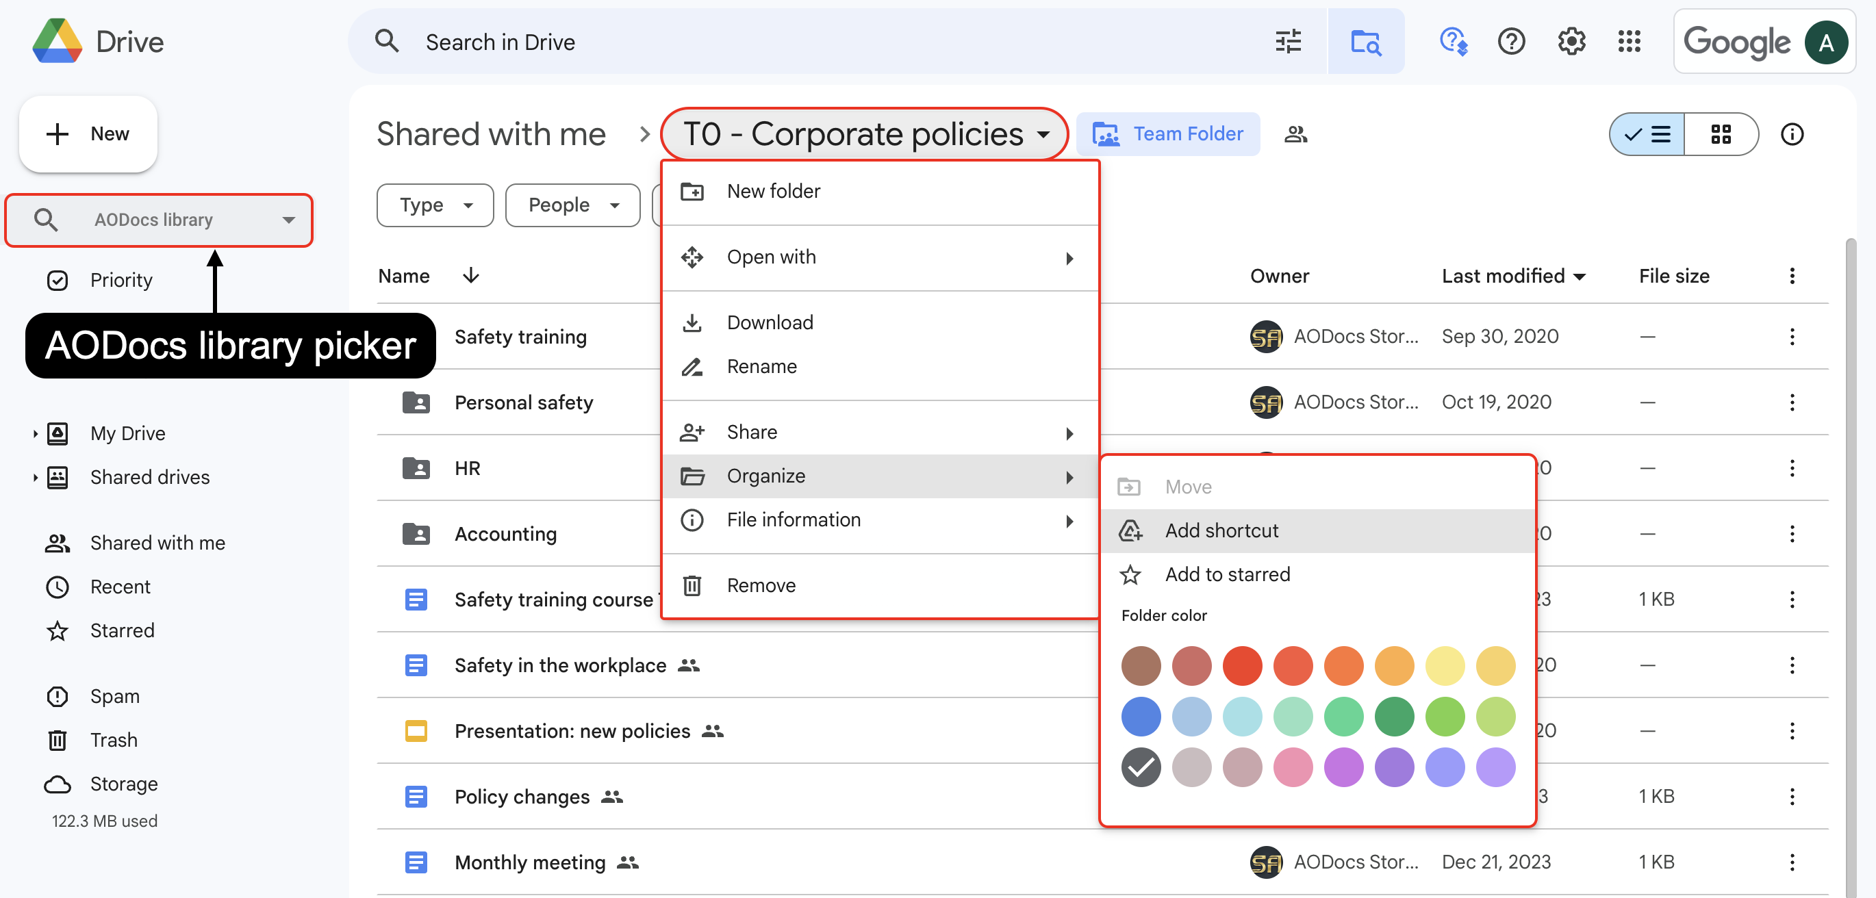This screenshot has height=898, width=1876.
Task: Select Add shortcut in submenu
Action: pyautogui.click(x=1317, y=531)
